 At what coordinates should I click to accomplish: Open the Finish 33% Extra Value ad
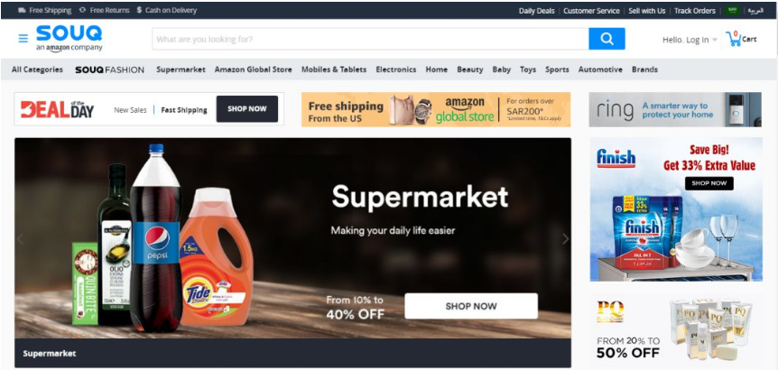pos(676,209)
